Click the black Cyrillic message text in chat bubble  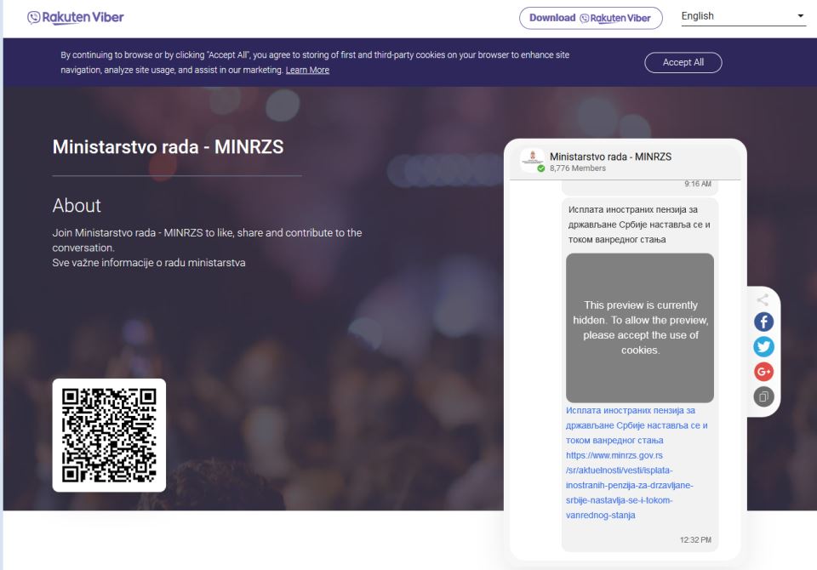[639, 225]
